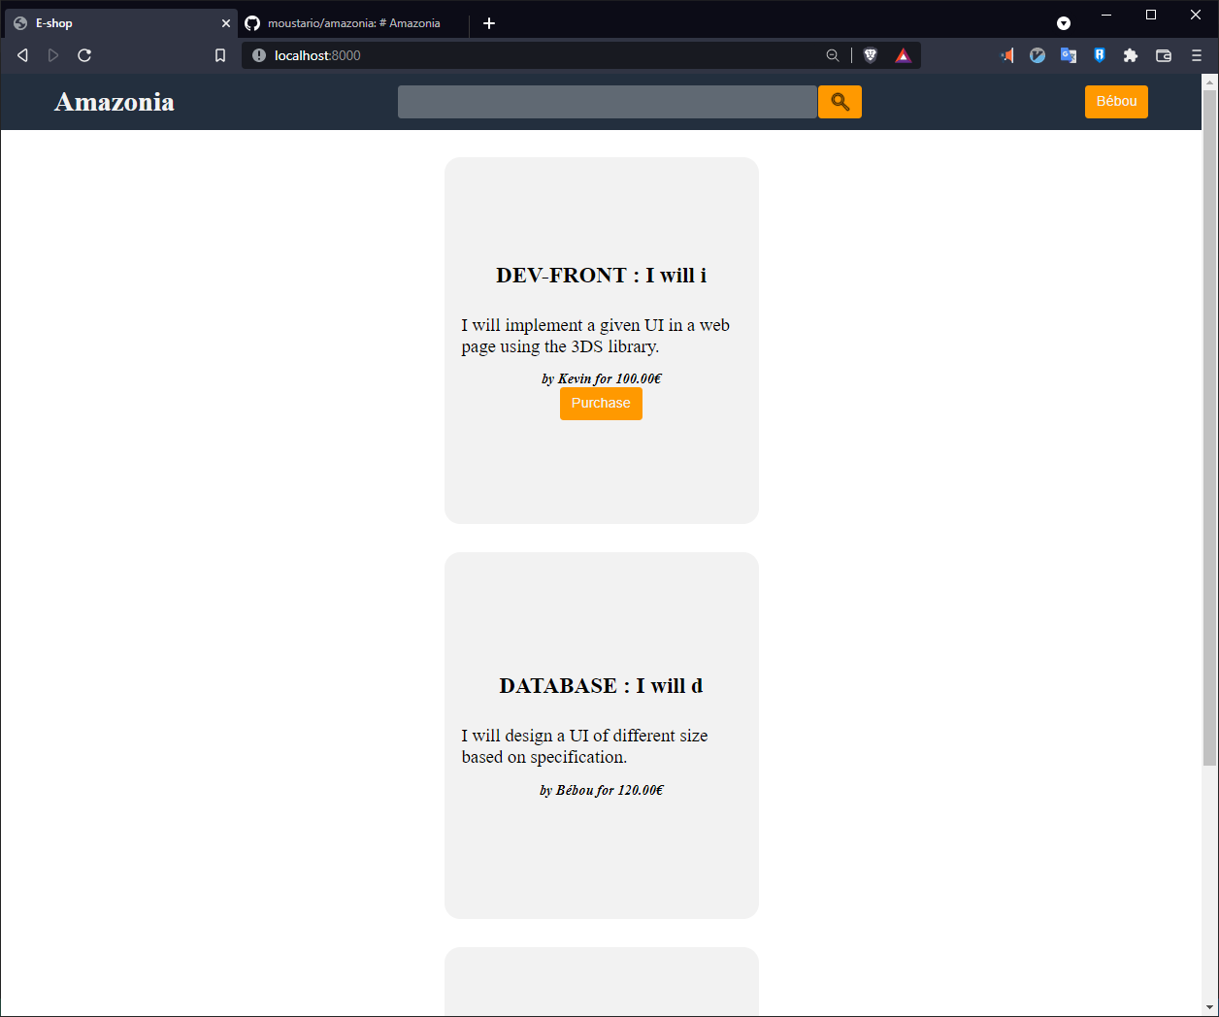Click the megaphone extension icon
Image resolution: width=1219 pixels, height=1017 pixels.
1006,55
